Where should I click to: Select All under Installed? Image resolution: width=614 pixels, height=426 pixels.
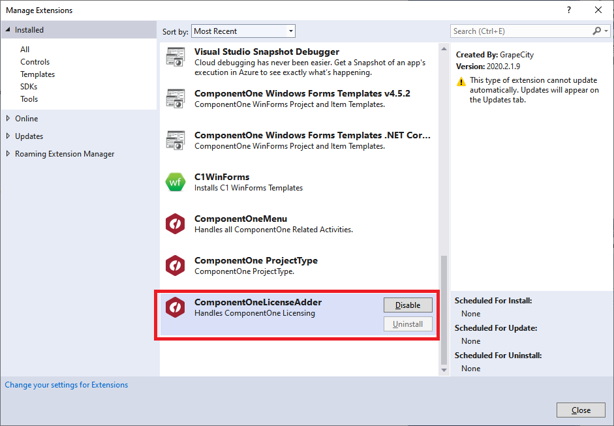click(25, 50)
